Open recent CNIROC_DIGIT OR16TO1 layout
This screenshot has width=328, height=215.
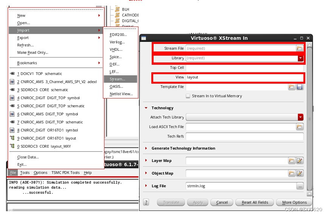coord(56,139)
